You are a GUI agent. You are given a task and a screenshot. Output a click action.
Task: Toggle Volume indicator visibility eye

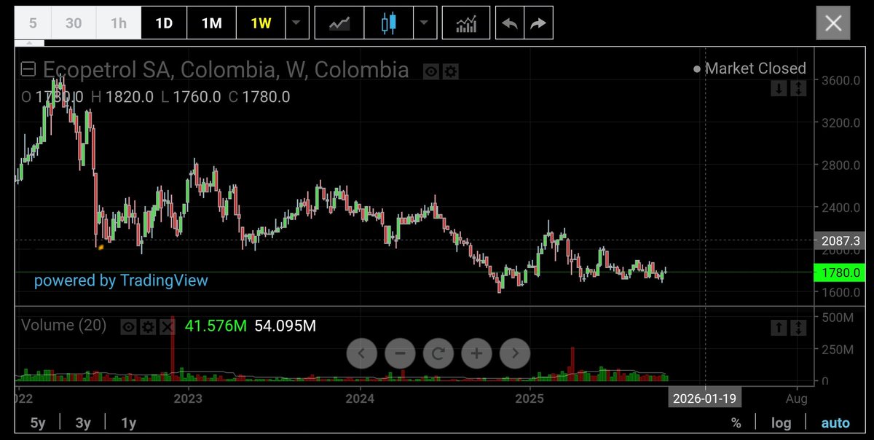[128, 327]
